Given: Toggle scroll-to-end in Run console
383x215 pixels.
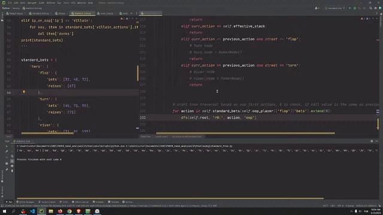Looking at the screenshot, I should (12, 161).
